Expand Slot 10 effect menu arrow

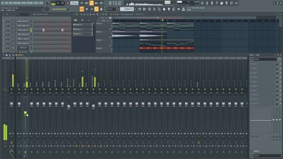(x=251, y=104)
